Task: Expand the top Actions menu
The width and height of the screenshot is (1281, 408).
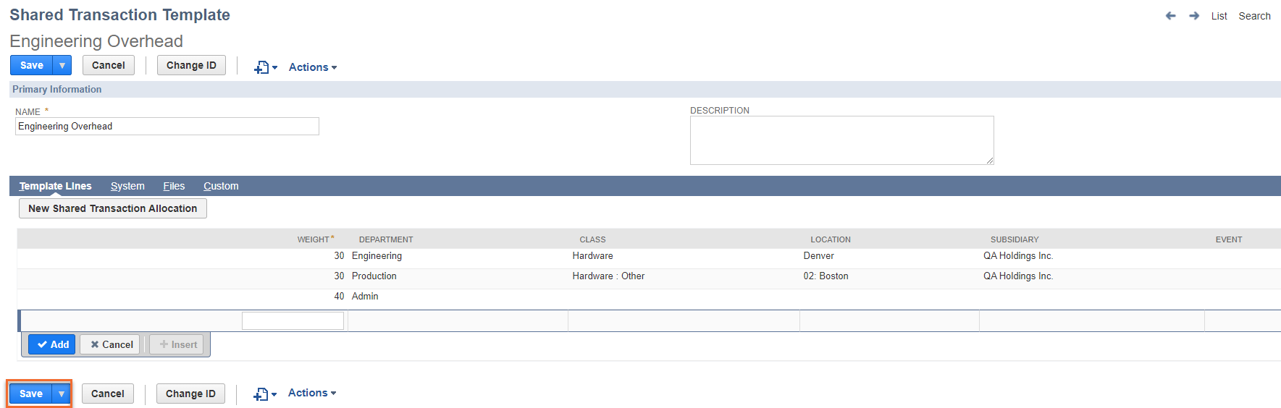Action: [312, 67]
